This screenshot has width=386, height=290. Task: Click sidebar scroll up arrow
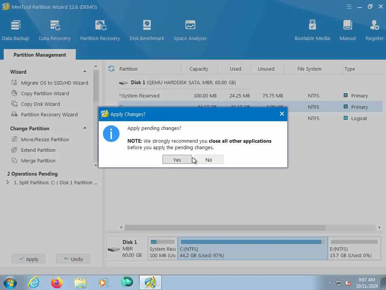point(96,66)
